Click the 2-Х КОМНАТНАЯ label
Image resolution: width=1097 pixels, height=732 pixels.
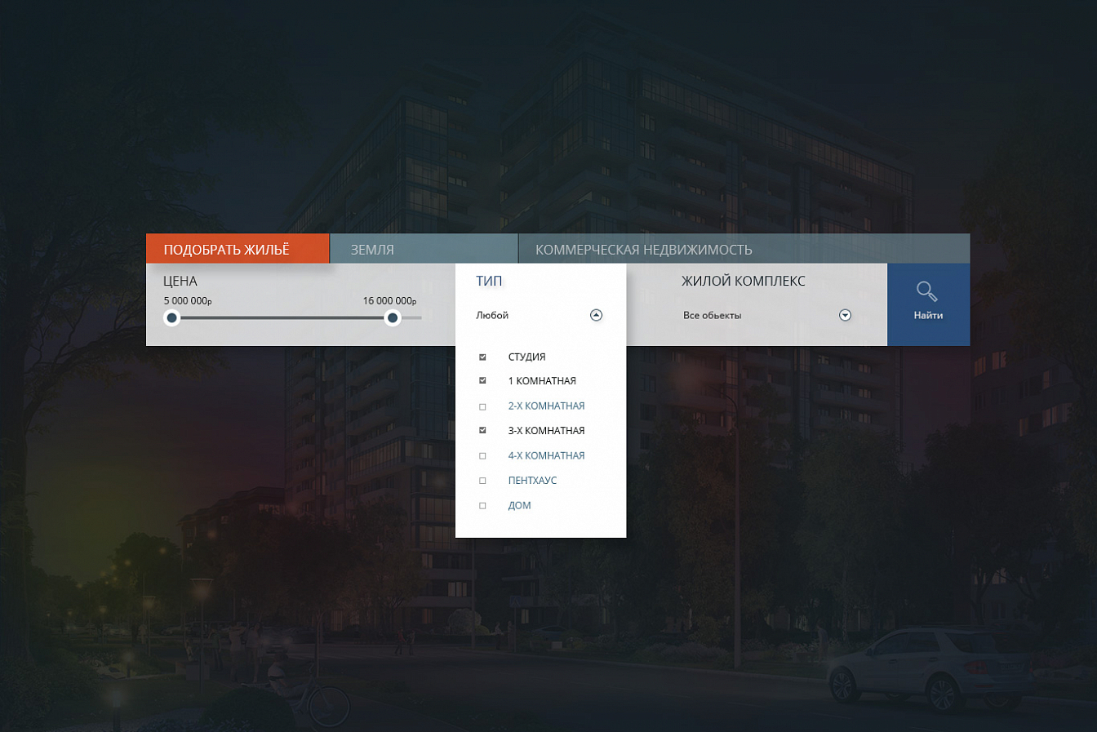click(546, 406)
